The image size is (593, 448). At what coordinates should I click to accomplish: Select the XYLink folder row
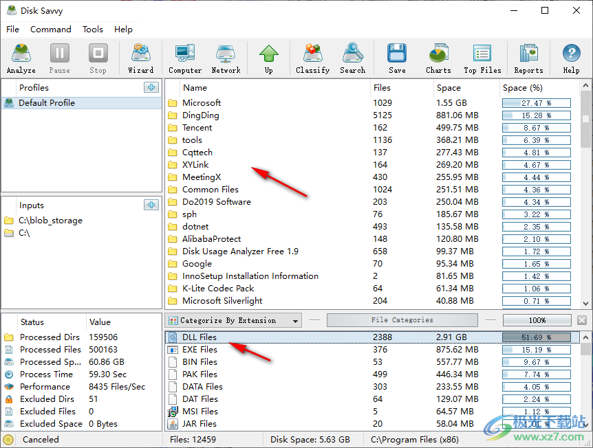point(372,165)
